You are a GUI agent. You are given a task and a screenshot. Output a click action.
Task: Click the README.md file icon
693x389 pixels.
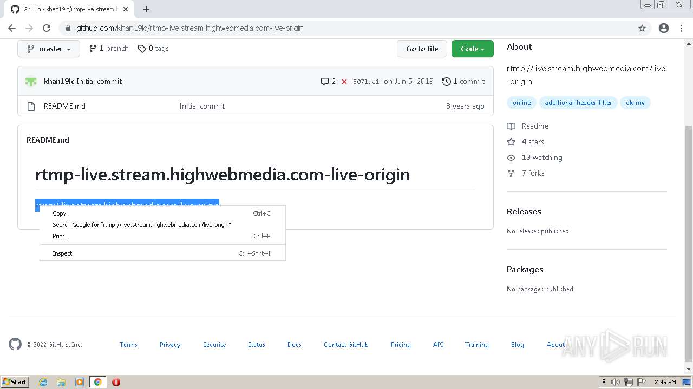pos(31,106)
